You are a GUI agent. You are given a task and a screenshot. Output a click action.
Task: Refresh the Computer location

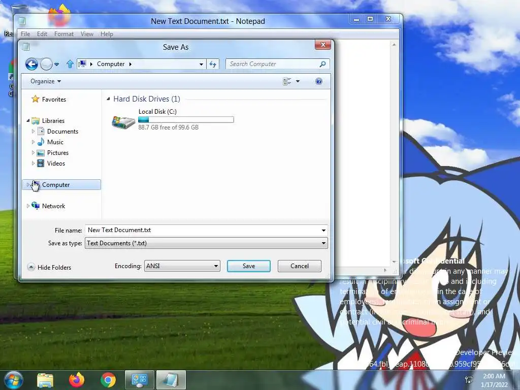[213, 64]
